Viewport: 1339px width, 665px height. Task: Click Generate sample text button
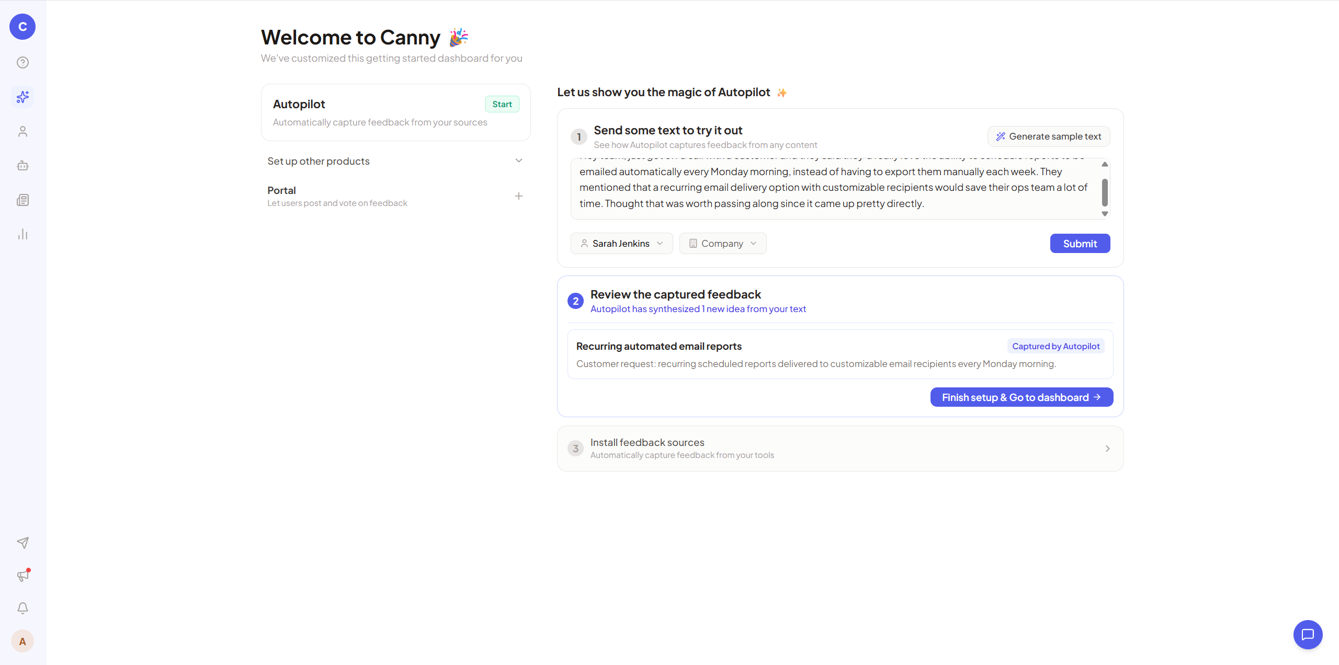(1049, 136)
